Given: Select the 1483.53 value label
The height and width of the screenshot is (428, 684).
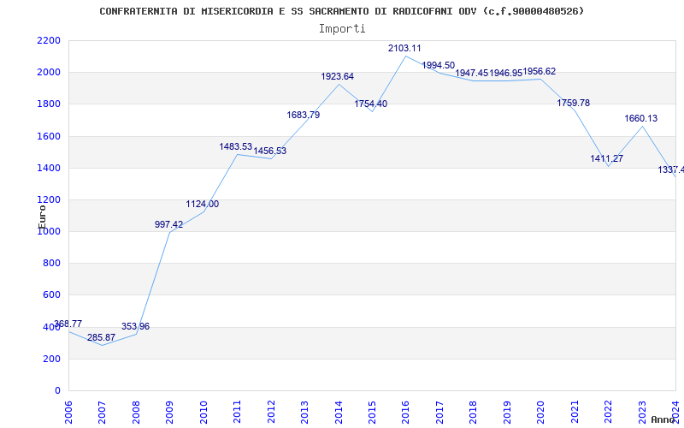Looking at the screenshot, I should click(x=236, y=146).
